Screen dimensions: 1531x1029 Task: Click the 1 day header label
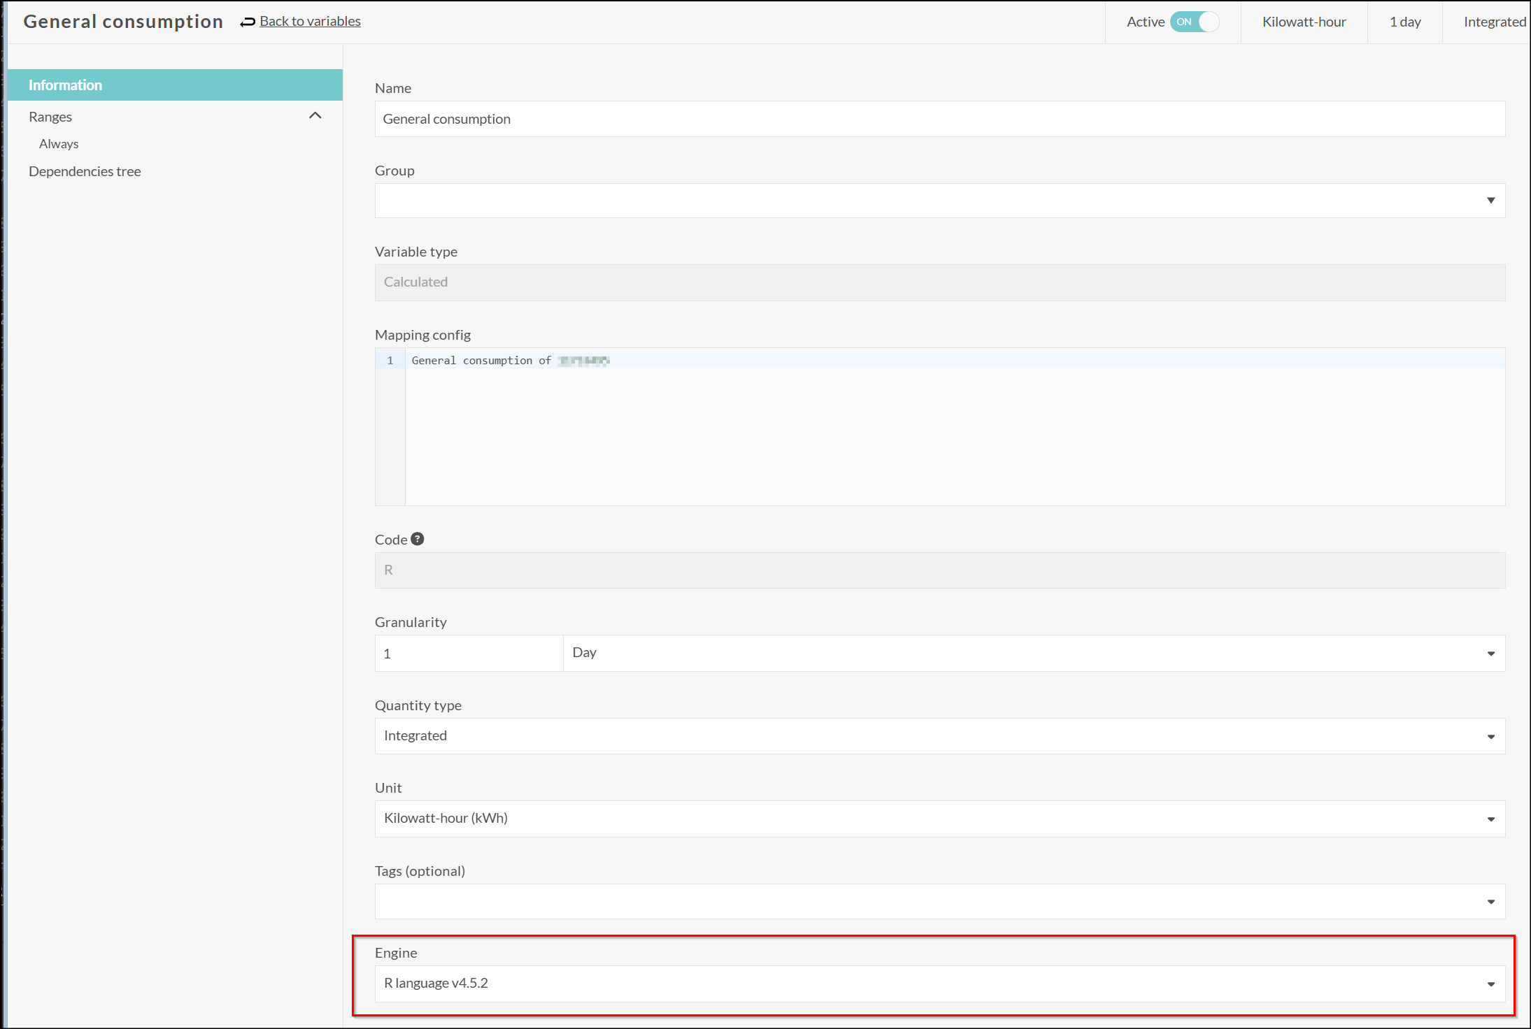(1404, 22)
